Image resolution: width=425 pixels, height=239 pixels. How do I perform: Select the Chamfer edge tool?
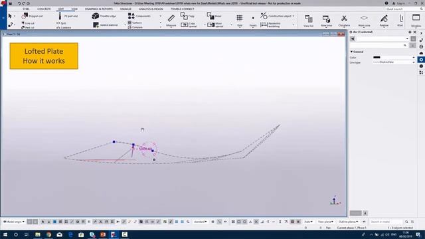(x=104, y=16)
